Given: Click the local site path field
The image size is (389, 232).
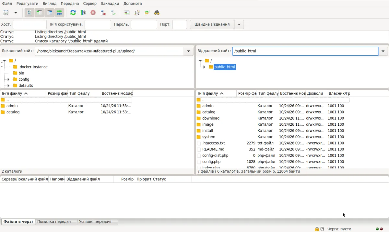Looking at the screenshot, I should [109, 51].
